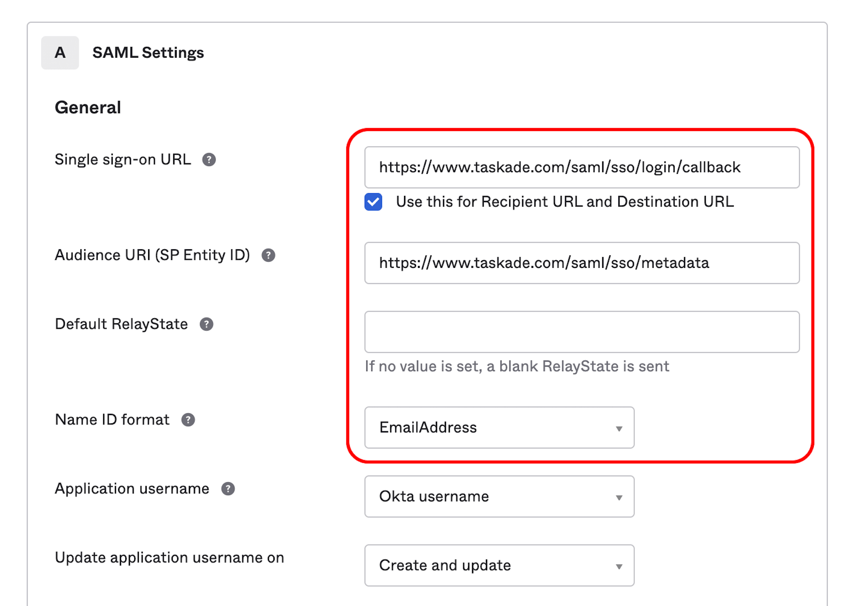
Task: Click the Recipient URL and Destination URL label
Action: pyautogui.click(x=565, y=202)
